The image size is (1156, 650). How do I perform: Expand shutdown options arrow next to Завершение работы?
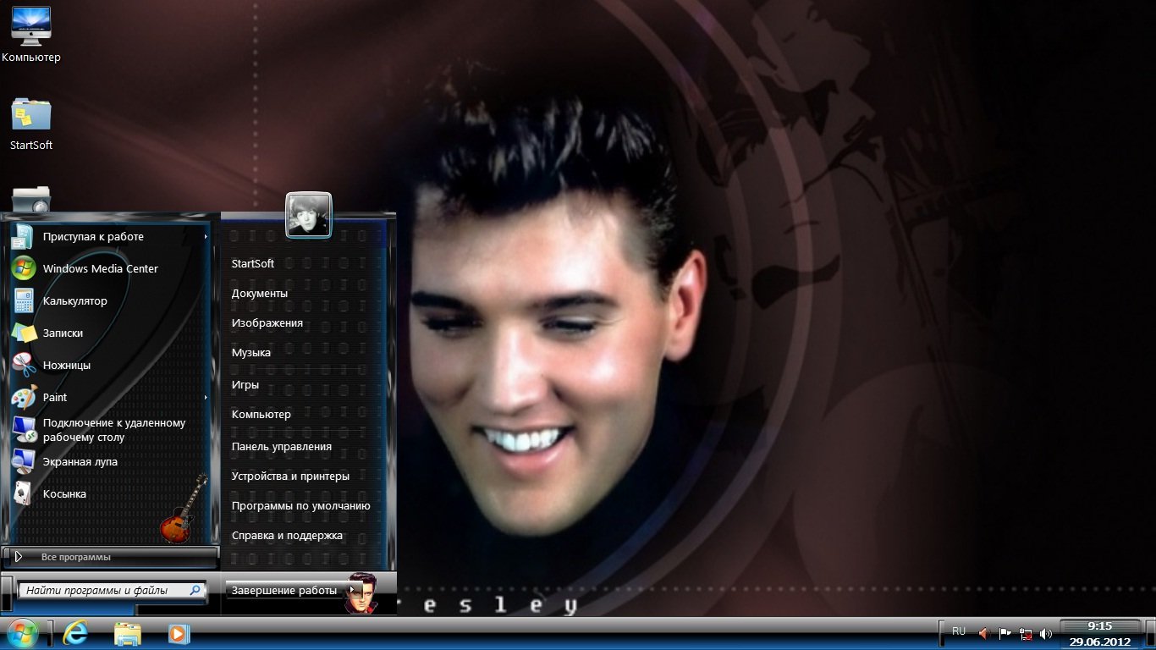tap(353, 590)
